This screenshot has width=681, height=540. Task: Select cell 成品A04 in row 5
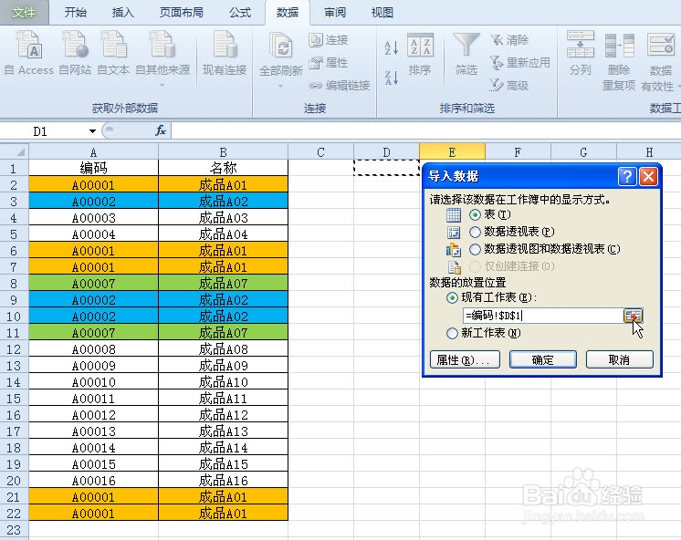(x=224, y=234)
